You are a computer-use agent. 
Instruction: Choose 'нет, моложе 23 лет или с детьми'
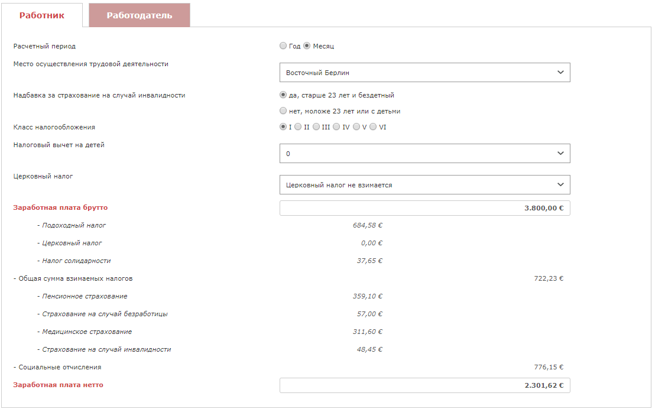click(283, 111)
